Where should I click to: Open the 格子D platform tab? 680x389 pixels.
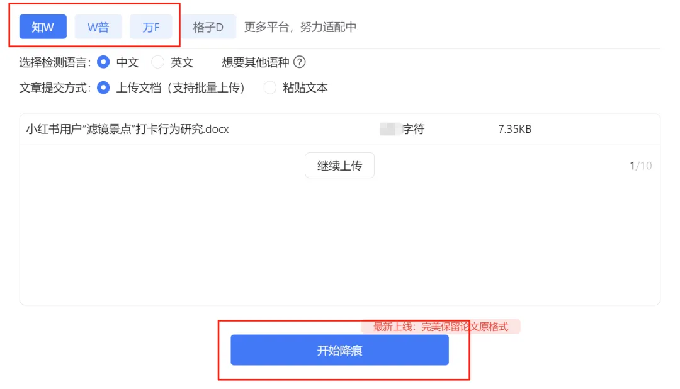(208, 27)
